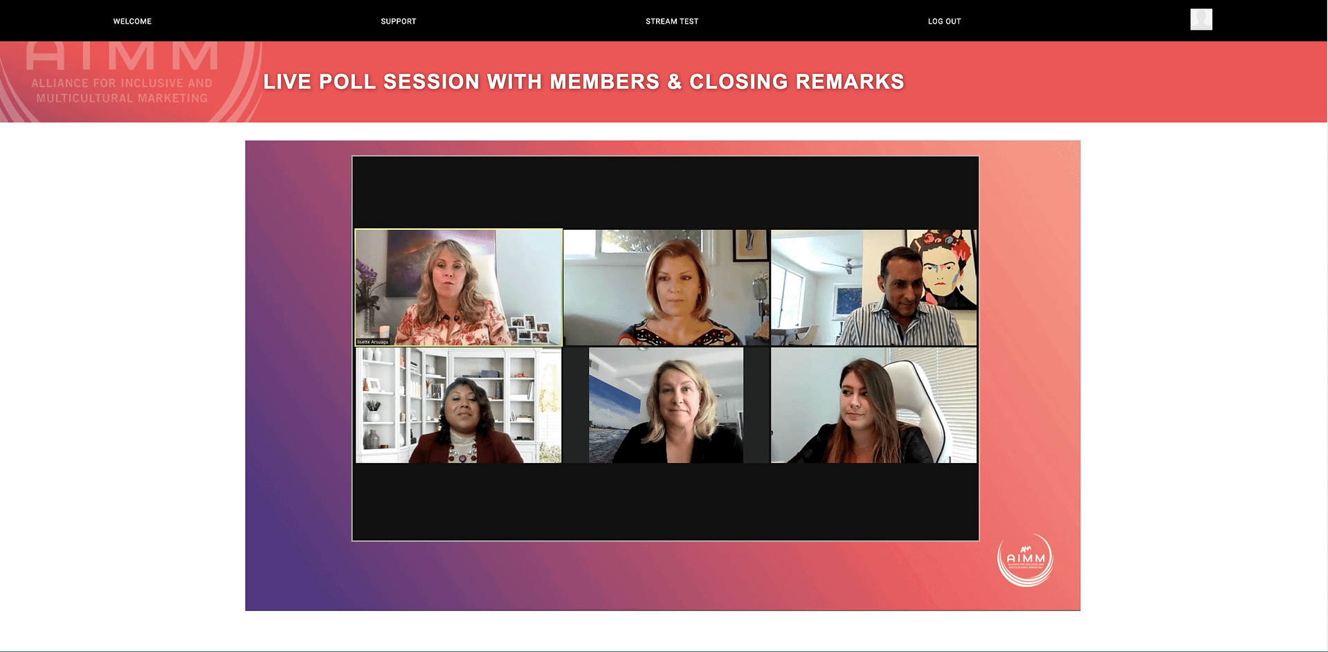Select the woman by white bookshelves tile
The height and width of the screenshot is (652, 1328).
pyautogui.click(x=459, y=405)
